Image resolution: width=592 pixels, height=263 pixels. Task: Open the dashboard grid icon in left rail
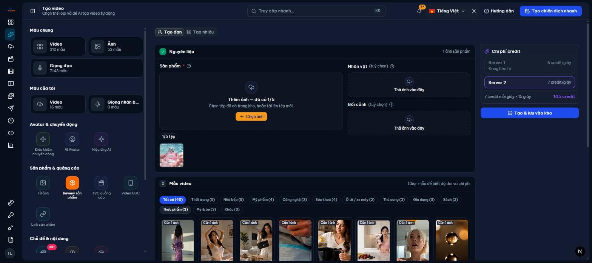coord(11,22)
